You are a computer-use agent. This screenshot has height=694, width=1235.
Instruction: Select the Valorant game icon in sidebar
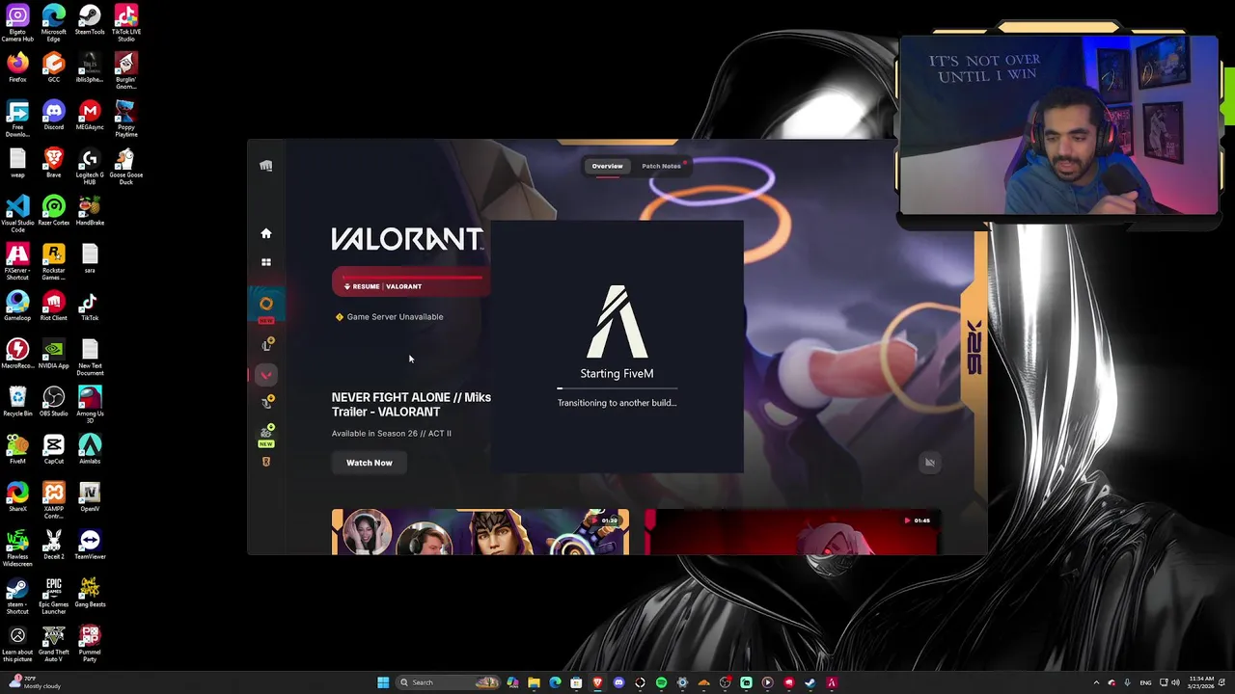pos(265,375)
